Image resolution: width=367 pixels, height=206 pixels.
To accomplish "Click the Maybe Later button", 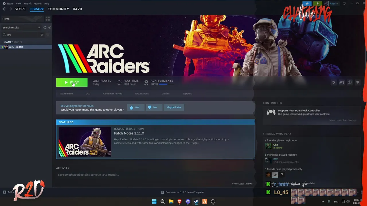I will (x=174, y=107).
